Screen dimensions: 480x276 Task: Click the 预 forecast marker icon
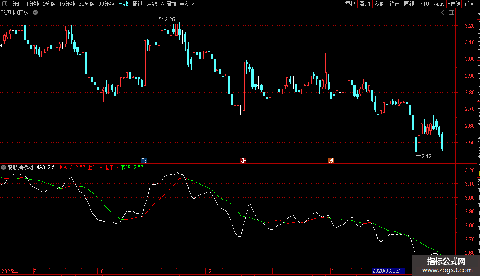[x=331, y=161]
